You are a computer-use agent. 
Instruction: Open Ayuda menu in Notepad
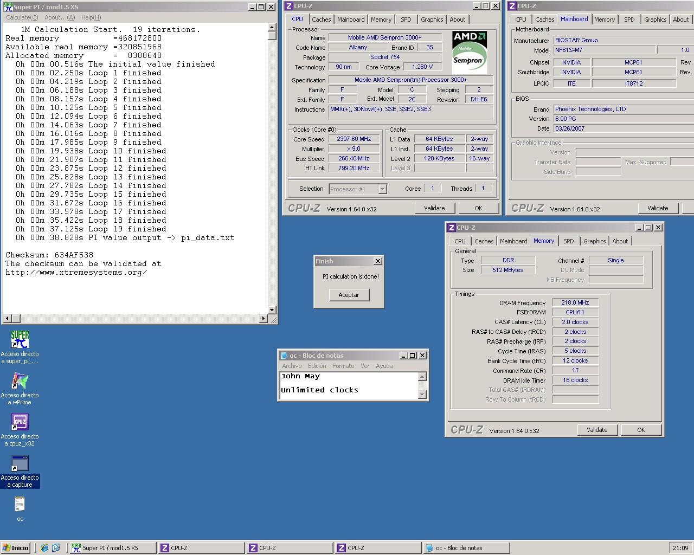(384, 366)
